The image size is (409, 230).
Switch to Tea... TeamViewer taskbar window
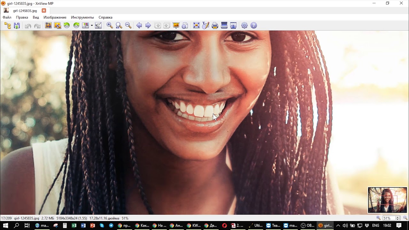[x=273, y=225]
